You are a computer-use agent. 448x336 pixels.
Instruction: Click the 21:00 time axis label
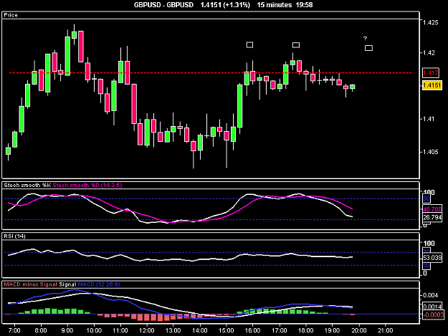pyautogui.click(x=385, y=330)
